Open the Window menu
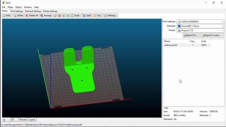The height and width of the screenshot is (127, 226). point(28,7)
